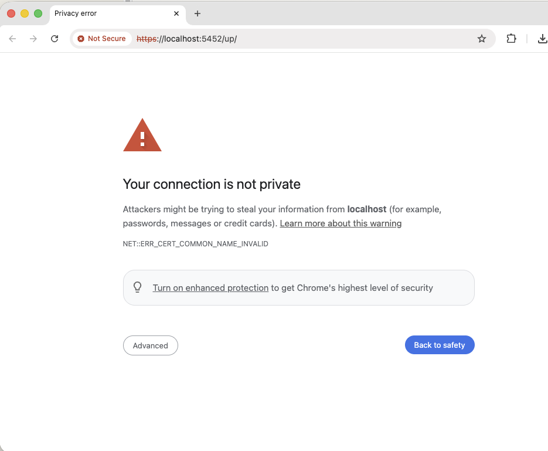
Task: Click the localhost:5452 address bar
Action: 293,39
